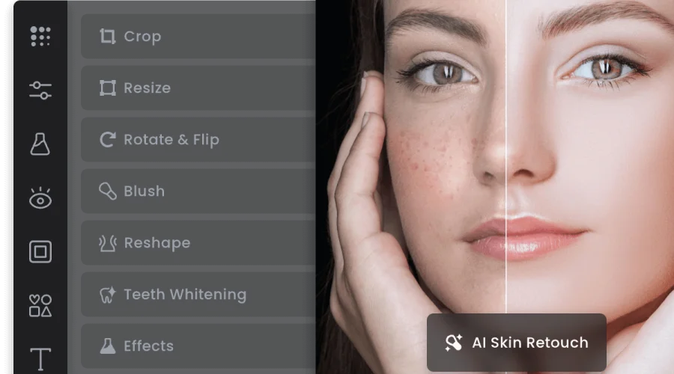The height and width of the screenshot is (374, 674).
Task: Select the Frames square sidebar icon
Action: pyautogui.click(x=40, y=251)
